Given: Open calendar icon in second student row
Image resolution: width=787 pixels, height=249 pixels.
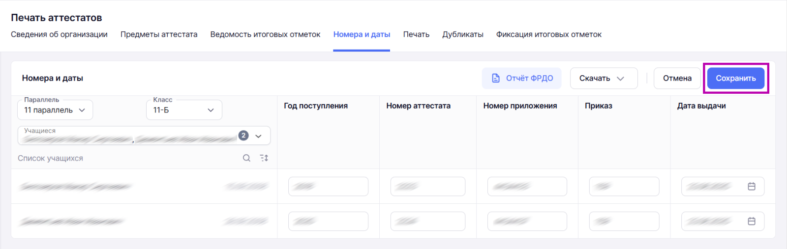Looking at the screenshot, I should (x=752, y=221).
